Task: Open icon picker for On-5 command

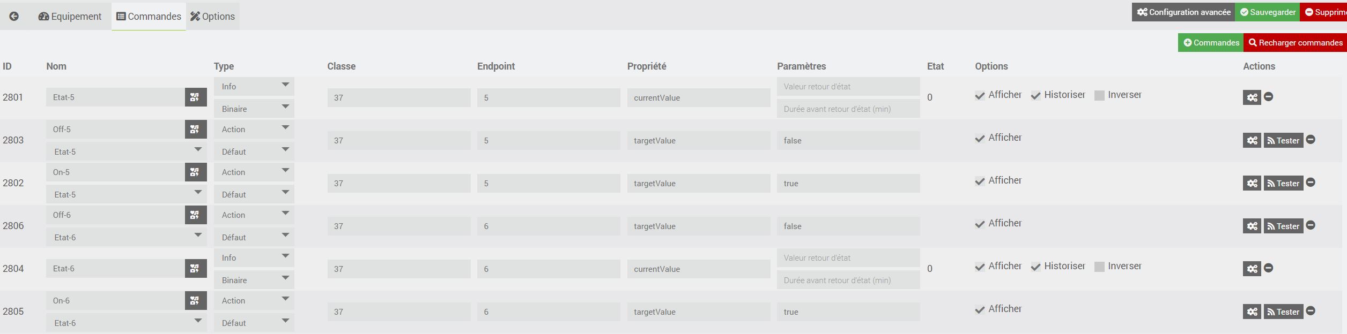Action: coord(195,172)
